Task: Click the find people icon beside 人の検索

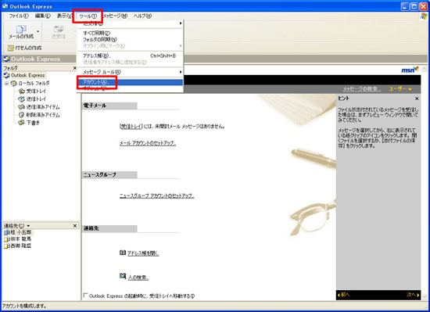Action: (x=123, y=276)
